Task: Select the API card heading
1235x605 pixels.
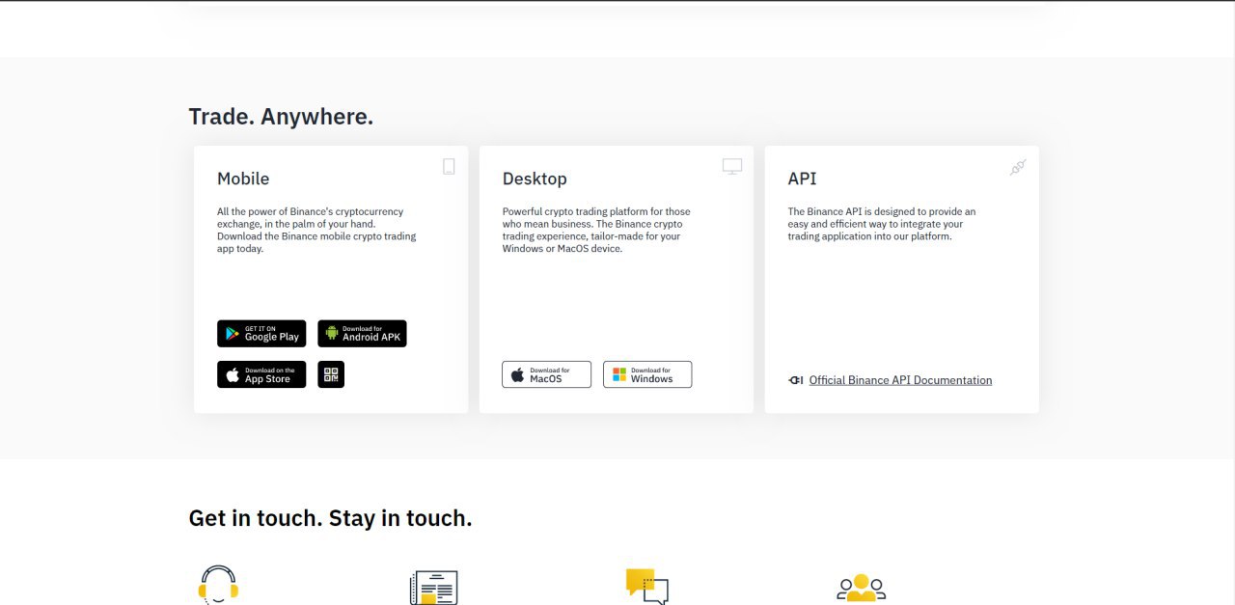Action: [x=802, y=179]
